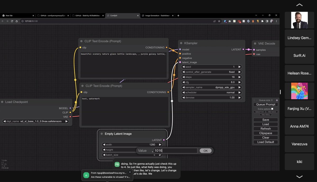The image size is (317, 182).
Task: Toggle the Extra options checkbox
Action: point(272,109)
